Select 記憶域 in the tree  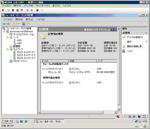coord(17,46)
